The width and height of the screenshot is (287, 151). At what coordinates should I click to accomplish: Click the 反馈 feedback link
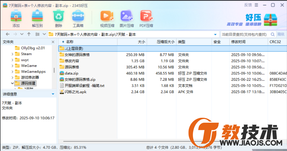(248, 5)
